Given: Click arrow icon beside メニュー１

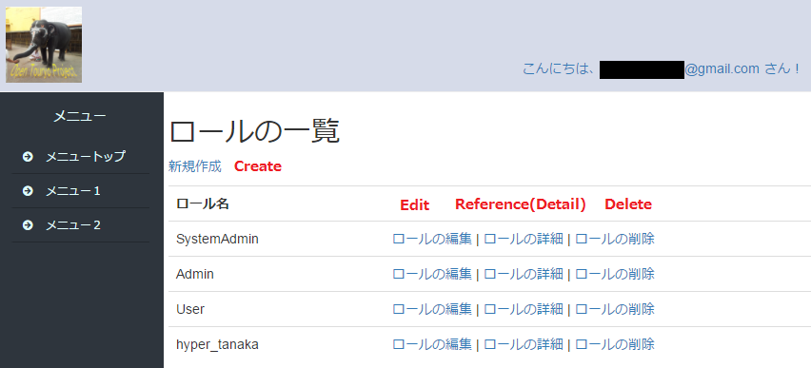Looking at the screenshot, I should 28,191.
